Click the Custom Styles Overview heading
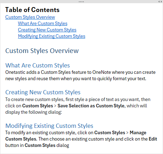Viewport: 163px width, 154px height. tap(42, 51)
